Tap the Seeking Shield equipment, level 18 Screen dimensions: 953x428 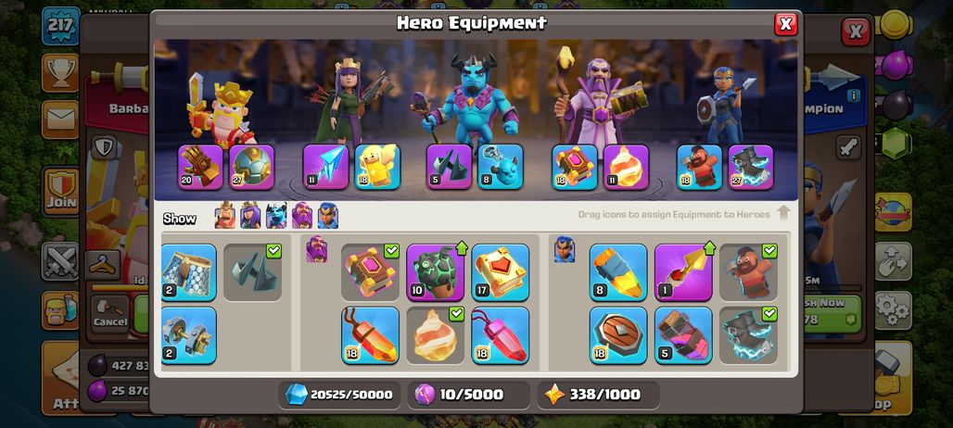coord(618,335)
